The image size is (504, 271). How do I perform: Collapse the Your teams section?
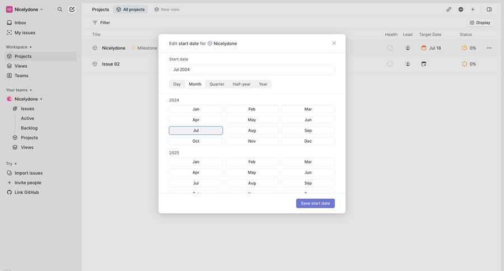[x=19, y=90]
